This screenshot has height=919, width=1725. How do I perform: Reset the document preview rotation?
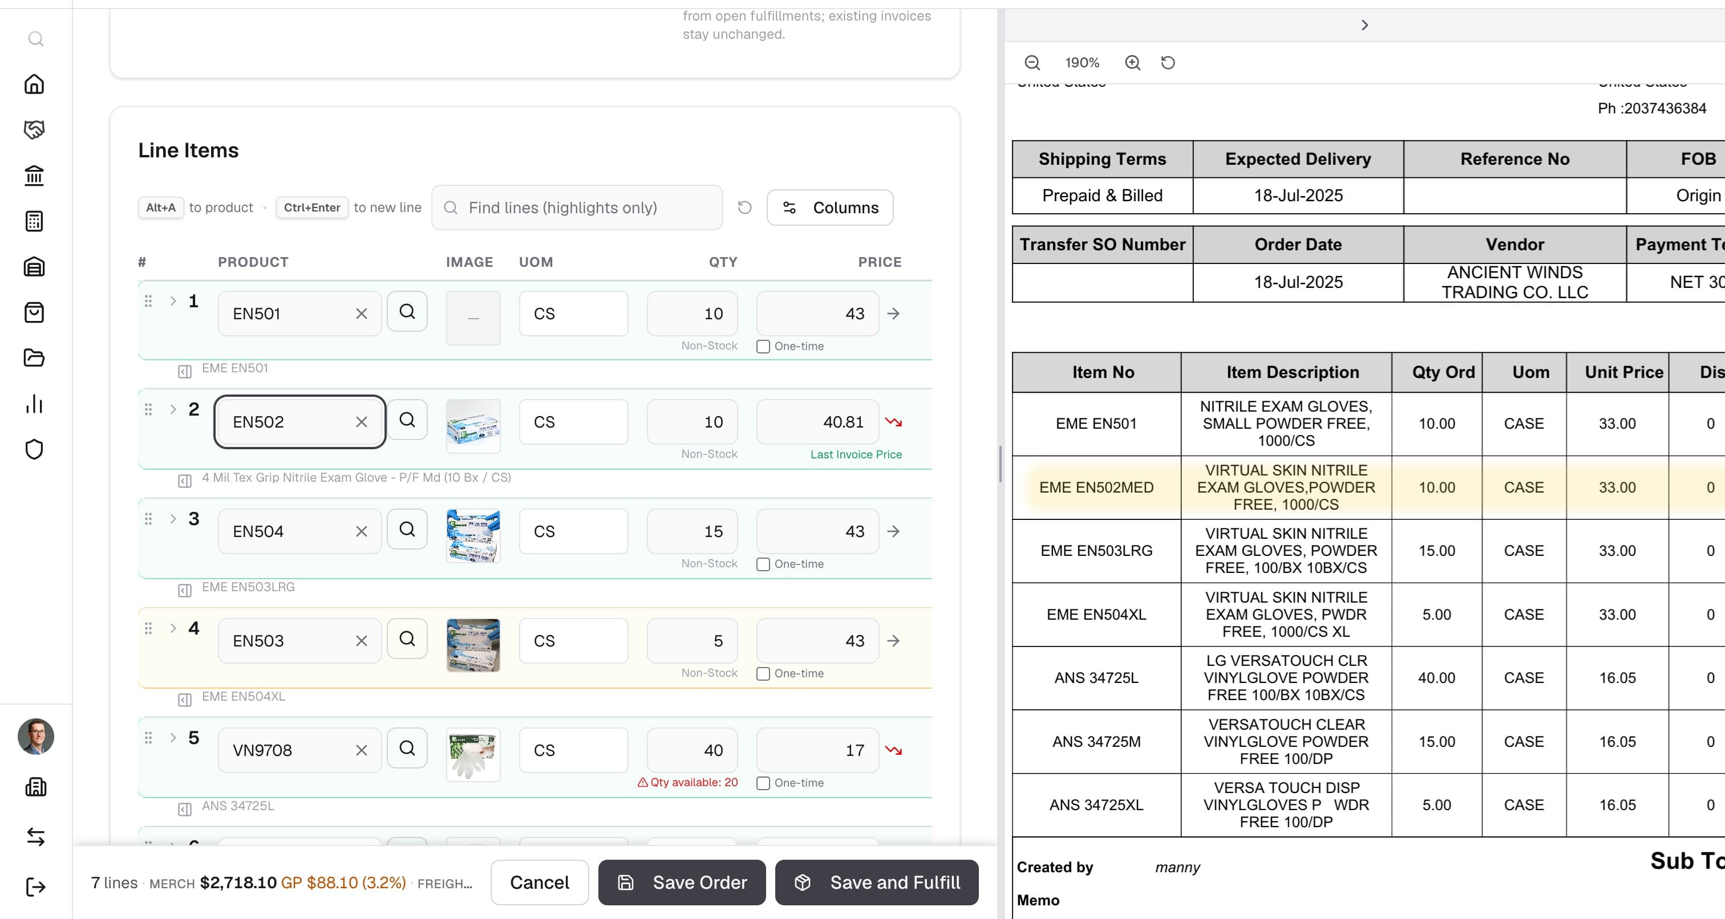point(1168,63)
